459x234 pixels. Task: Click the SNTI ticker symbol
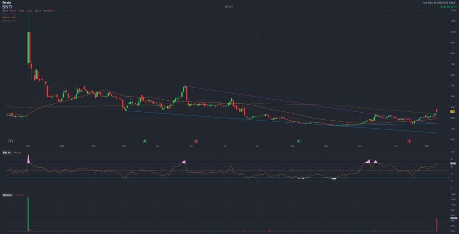tap(7, 7)
